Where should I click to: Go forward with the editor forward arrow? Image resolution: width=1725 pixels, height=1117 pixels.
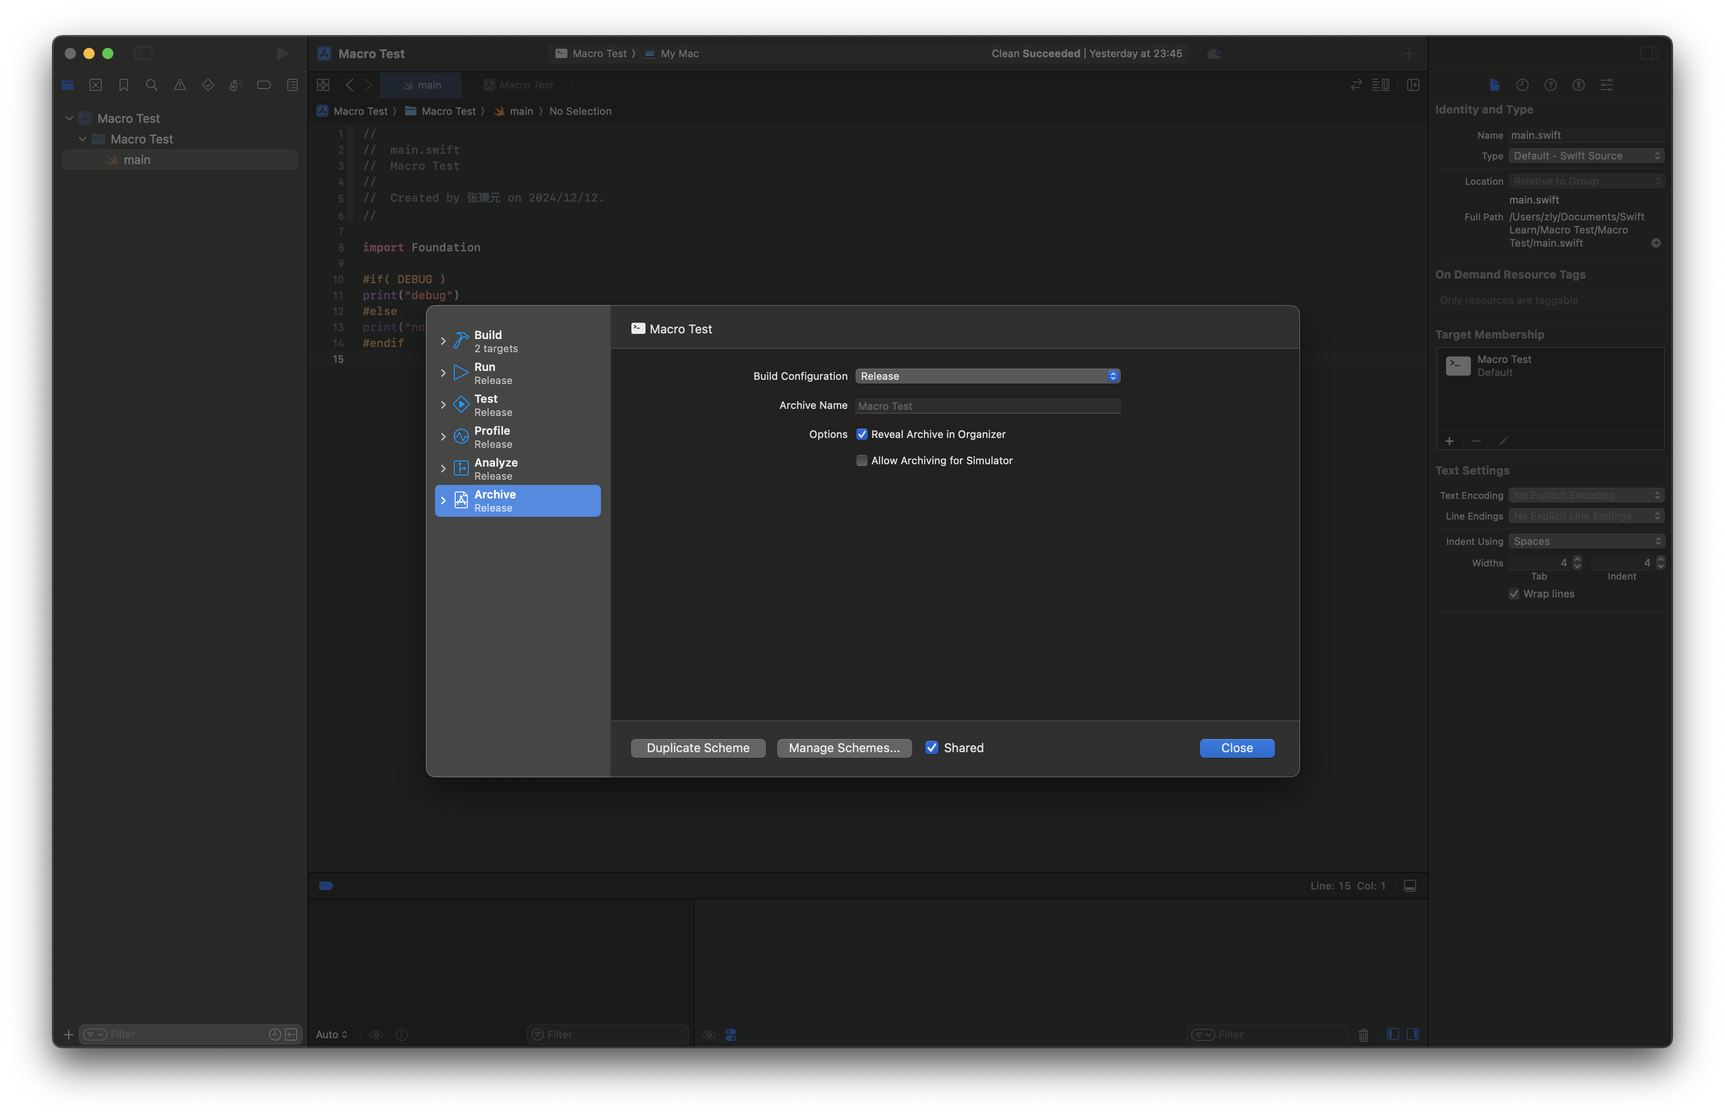(x=368, y=85)
